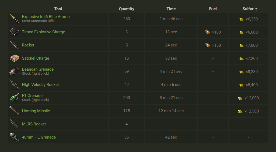Sort the table by Fuel column
Screen dimensions: 276x152
point(213,9)
